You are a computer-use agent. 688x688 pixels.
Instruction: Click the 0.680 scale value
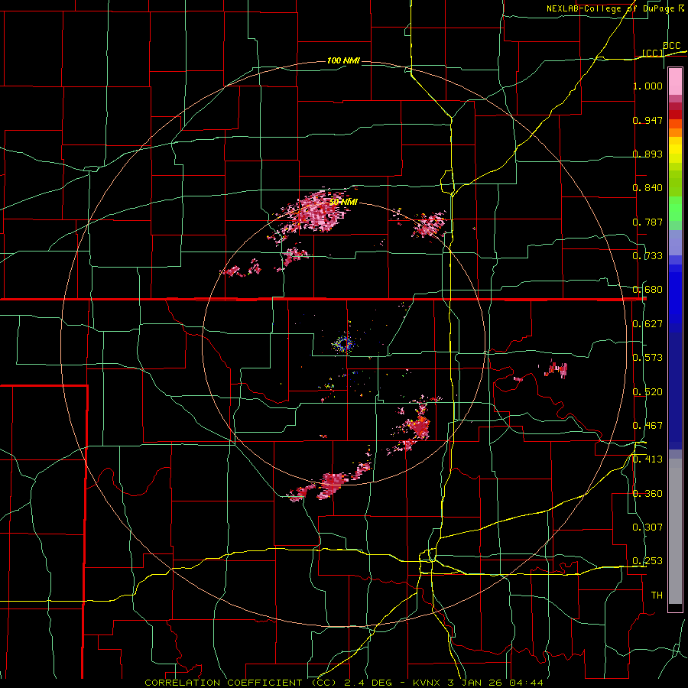(647, 290)
